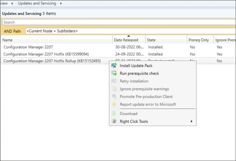This screenshot has width=236, height=161.
Task: Select Run prerequisite check menu entry
Action: click(153, 73)
